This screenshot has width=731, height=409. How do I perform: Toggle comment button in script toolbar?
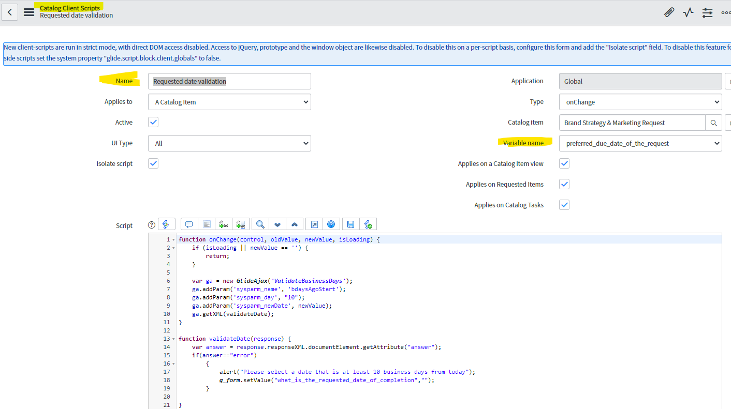click(189, 224)
